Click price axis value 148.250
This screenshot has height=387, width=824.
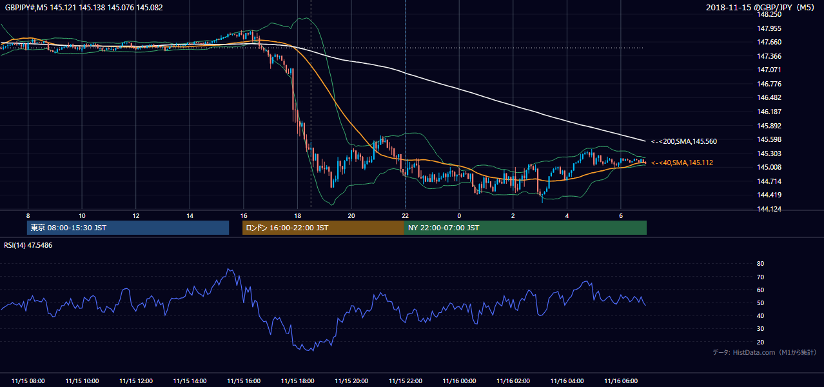pos(769,14)
